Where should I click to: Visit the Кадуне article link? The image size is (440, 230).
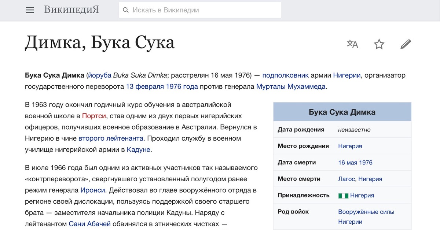click(x=138, y=150)
